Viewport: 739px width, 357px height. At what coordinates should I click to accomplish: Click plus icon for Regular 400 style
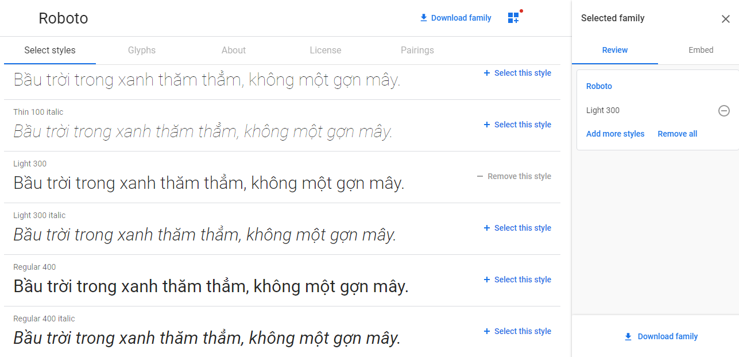(487, 280)
